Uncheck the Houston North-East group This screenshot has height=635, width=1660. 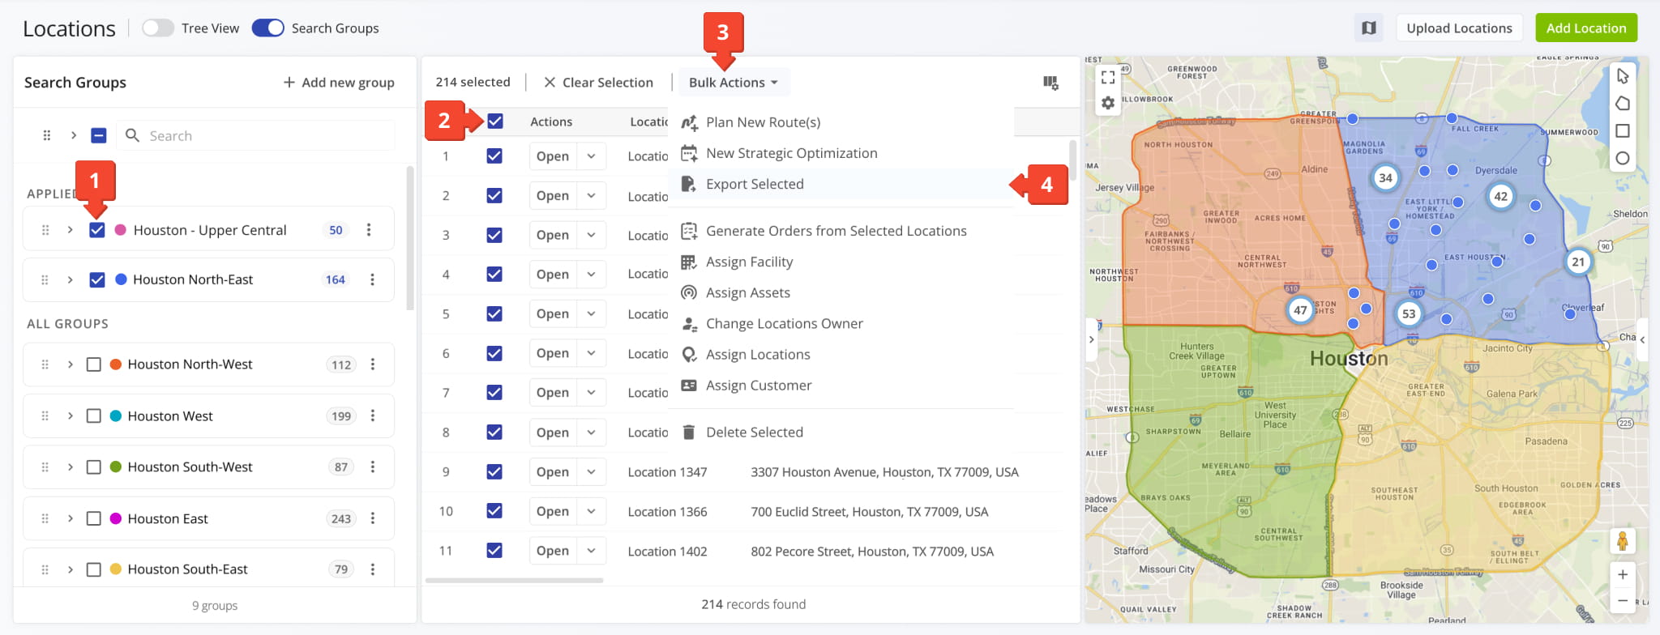[97, 280]
